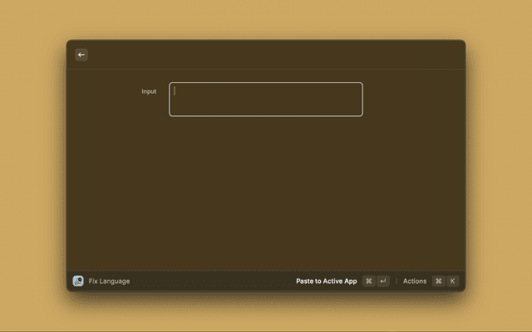This screenshot has width=532, height=332.
Task: Click the Command key icon beside Paste to Active App
Action: coord(368,281)
